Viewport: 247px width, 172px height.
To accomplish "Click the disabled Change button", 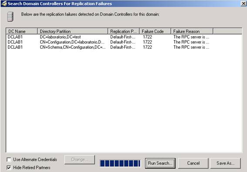I will pos(80,159).
